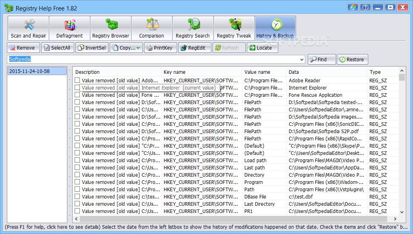Click the Restore button
This screenshot has width=413, height=234.
(353, 59)
